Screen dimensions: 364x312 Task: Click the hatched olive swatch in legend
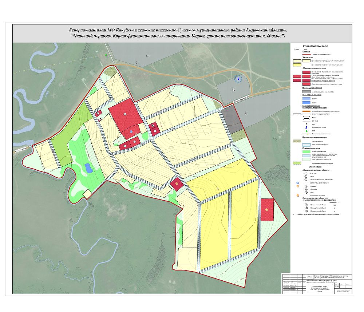click(x=297, y=141)
